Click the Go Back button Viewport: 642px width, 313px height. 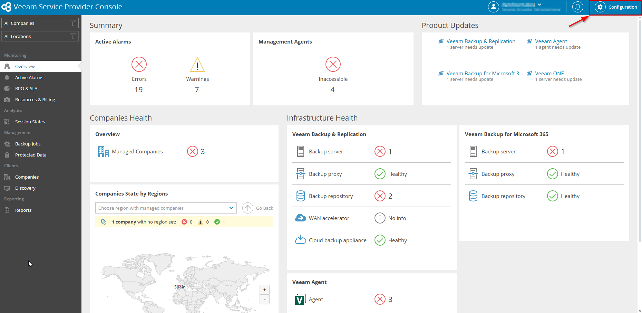coord(258,208)
